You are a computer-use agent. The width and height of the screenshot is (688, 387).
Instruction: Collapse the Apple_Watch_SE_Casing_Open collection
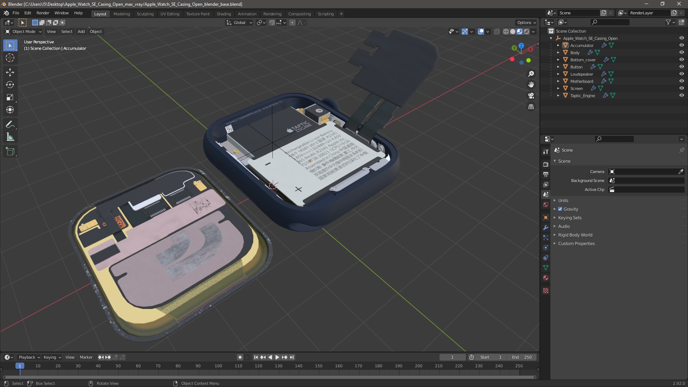pos(551,38)
